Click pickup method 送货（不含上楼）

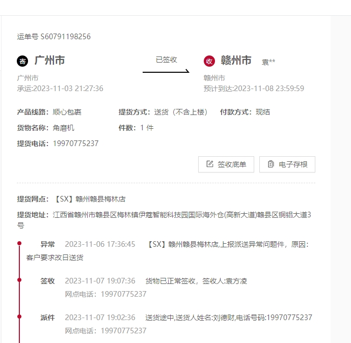click(181, 112)
